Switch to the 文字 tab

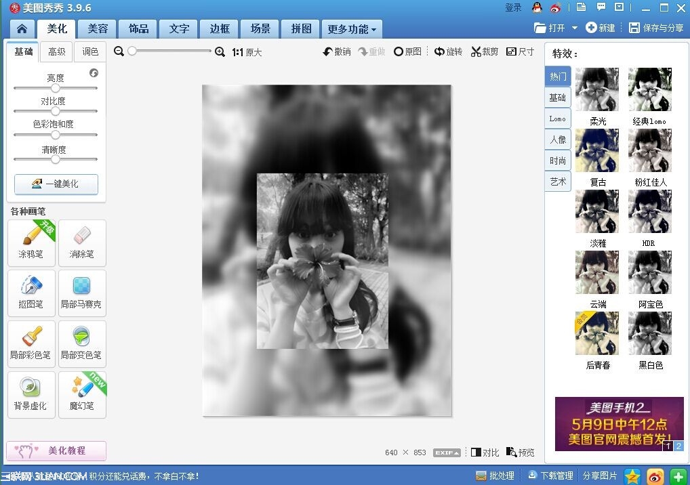pos(179,29)
